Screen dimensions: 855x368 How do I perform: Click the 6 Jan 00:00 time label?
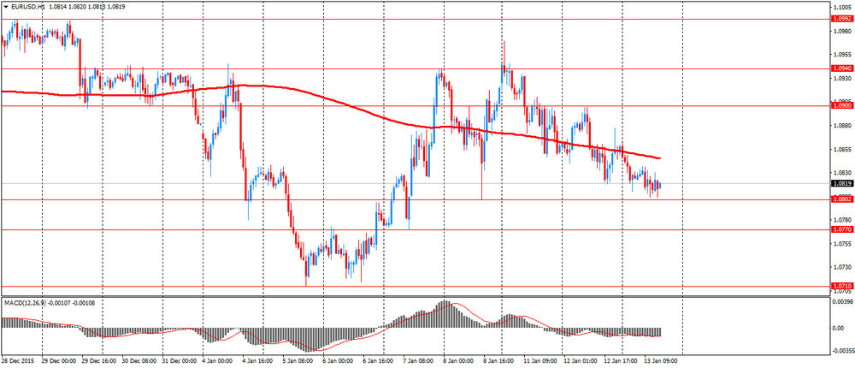[x=338, y=361]
